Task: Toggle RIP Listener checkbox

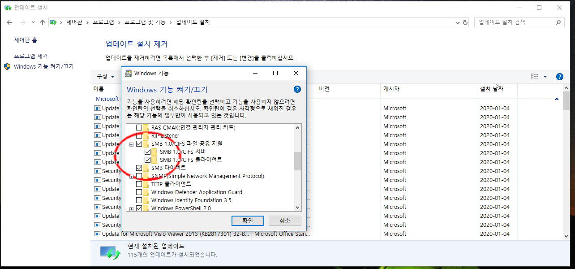Action: [139, 136]
